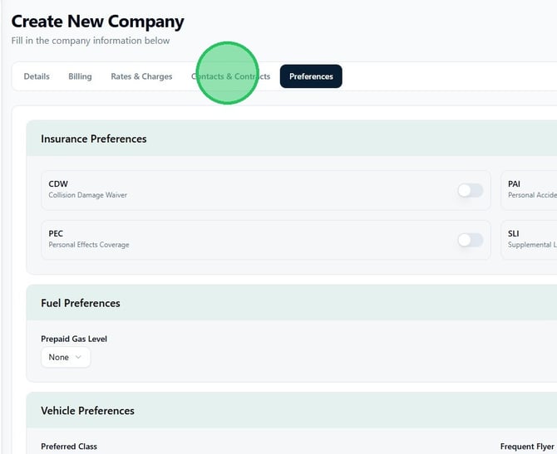Enable the CDW Collision Damage Waiver toggle
This screenshot has height=454, width=557.
click(x=470, y=190)
